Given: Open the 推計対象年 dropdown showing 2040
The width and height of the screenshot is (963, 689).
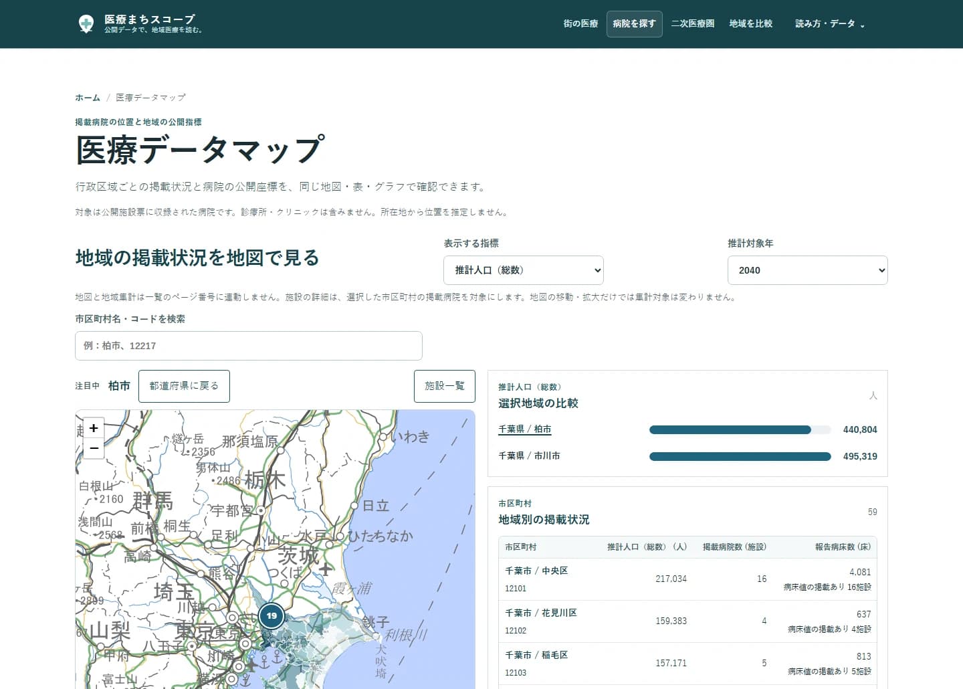Looking at the screenshot, I should click(807, 270).
